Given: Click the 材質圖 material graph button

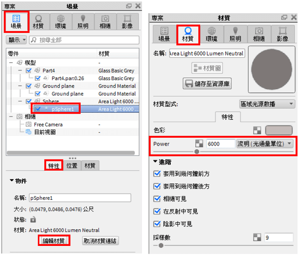Looking at the screenshot, I should pyautogui.click(x=207, y=68).
